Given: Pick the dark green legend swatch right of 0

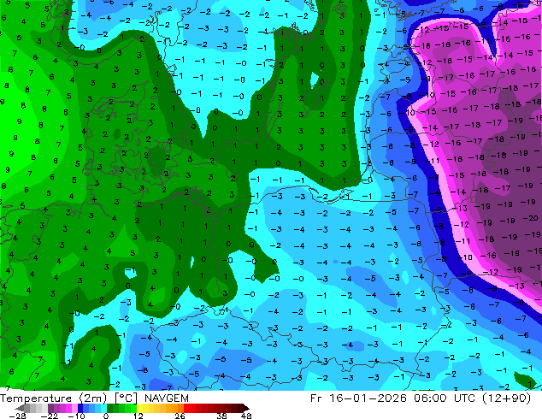Looking at the screenshot, I should 109,408.
